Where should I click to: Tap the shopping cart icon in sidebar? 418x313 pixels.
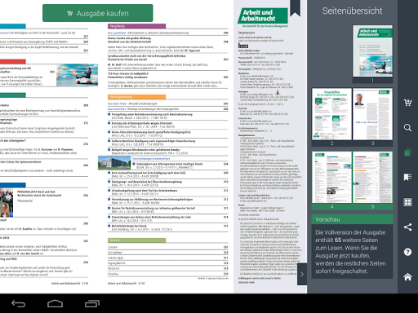click(407, 103)
